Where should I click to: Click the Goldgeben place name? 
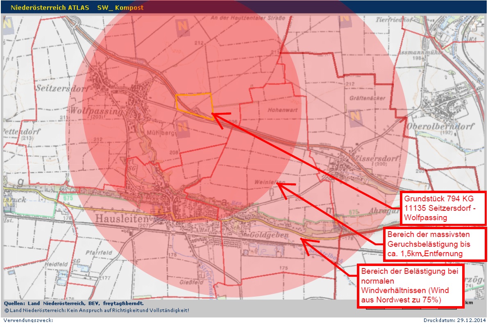269,235
